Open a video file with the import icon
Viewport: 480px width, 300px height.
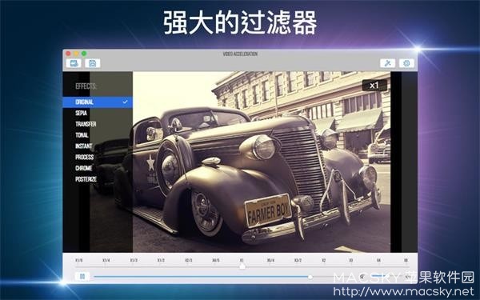coord(74,63)
